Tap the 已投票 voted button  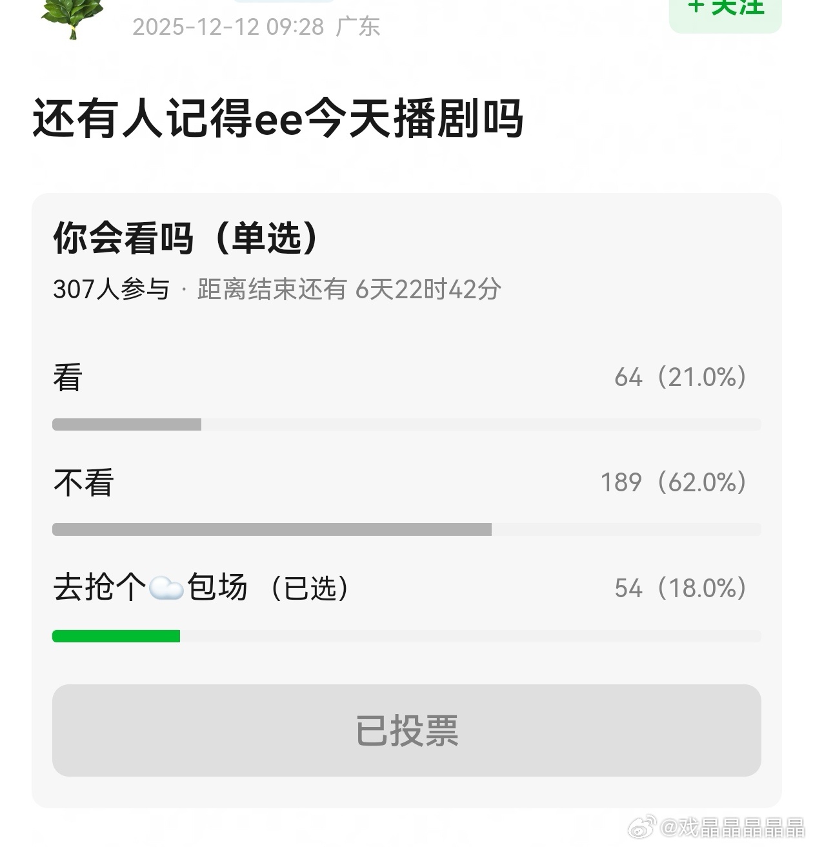406,730
